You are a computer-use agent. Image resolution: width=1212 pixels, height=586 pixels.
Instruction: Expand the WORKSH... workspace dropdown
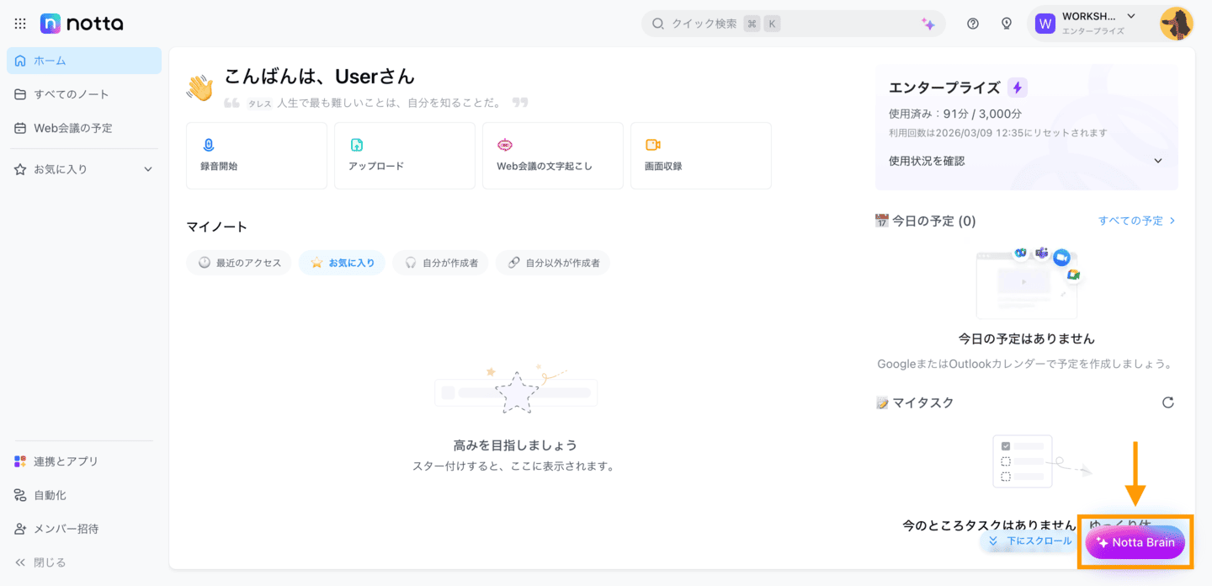1131,16
